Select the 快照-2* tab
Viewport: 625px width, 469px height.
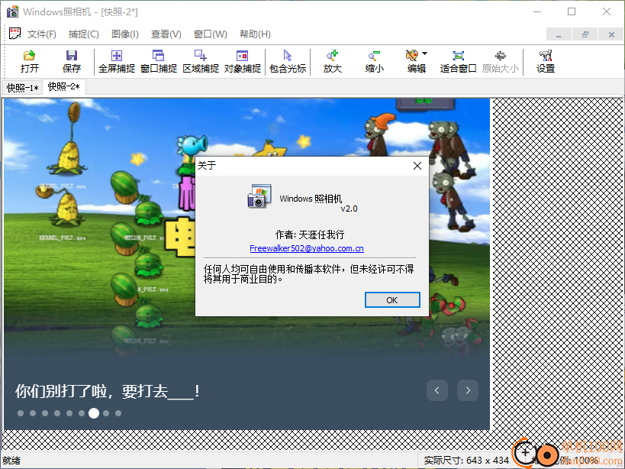[x=64, y=86]
